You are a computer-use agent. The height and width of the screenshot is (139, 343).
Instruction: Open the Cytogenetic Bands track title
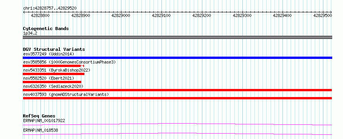46,28
